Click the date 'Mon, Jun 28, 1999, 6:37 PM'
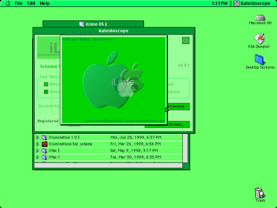The height and width of the screenshot is (208, 277). [136, 137]
